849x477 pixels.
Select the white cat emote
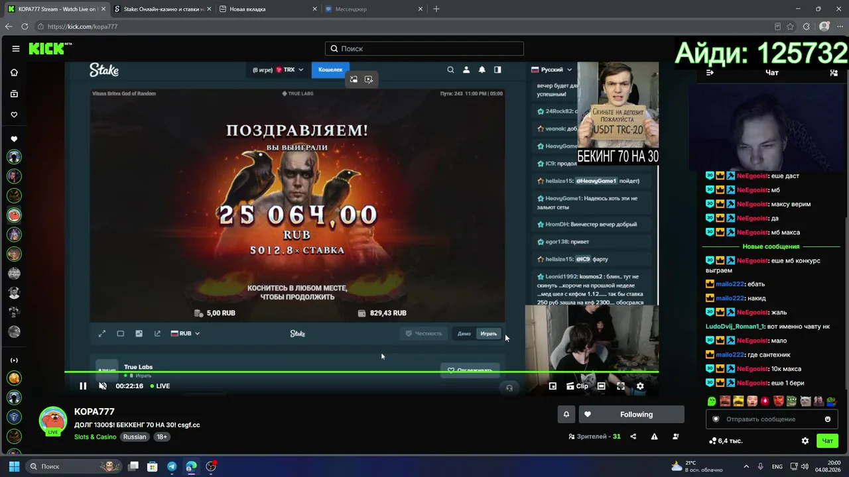805,401
